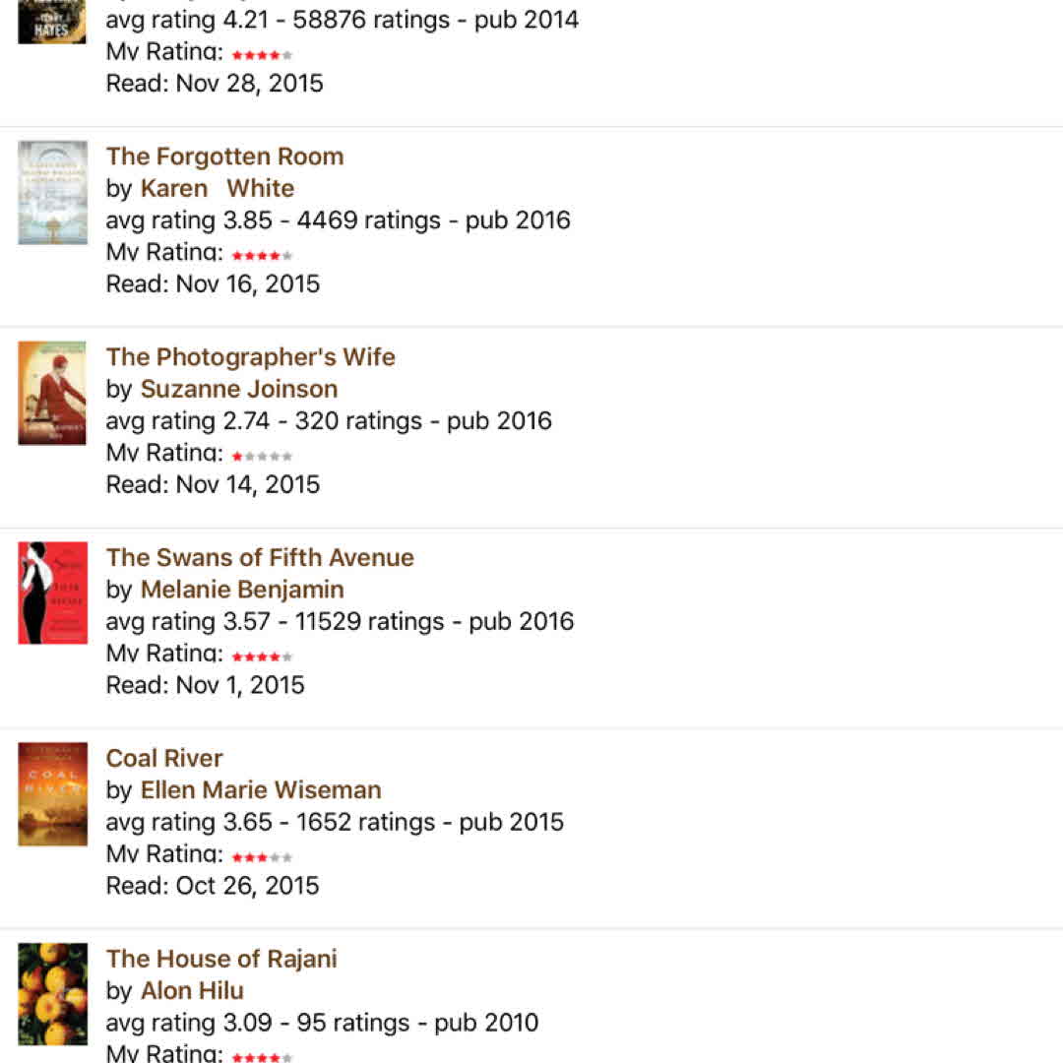View author Karen White's page
This screenshot has height=1063, width=1063.
(x=217, y=188)
